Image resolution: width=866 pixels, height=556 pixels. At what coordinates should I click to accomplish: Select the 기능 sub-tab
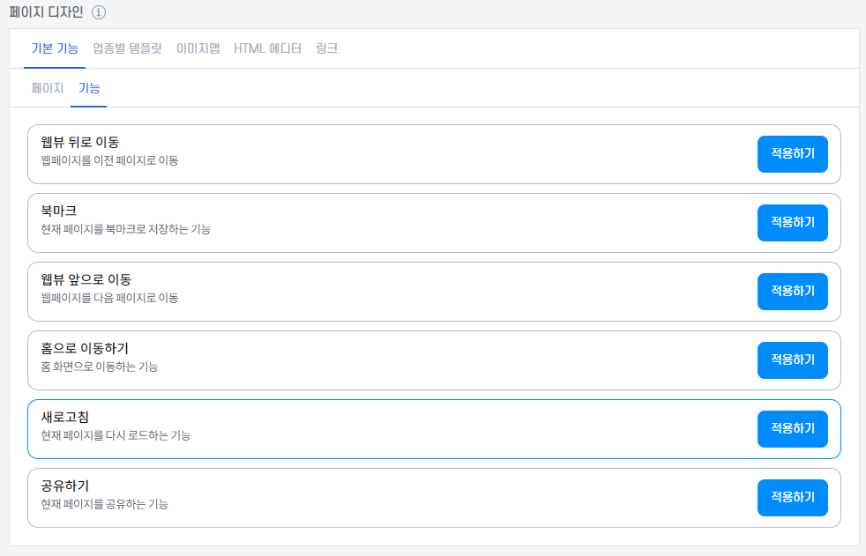pyautogui.click(x=89, y=88)
